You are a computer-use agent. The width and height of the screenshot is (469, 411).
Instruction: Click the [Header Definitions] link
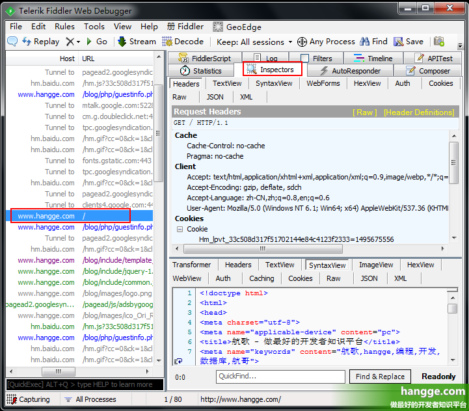pyautogui.click(x=419, y=112)
